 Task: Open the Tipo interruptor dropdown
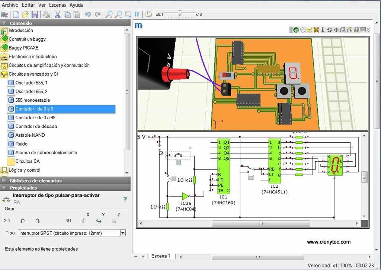[x=123, y=233]
